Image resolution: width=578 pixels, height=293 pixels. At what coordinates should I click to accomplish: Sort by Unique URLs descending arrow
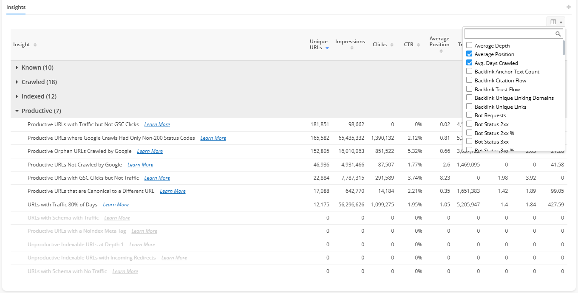(327, 48)
